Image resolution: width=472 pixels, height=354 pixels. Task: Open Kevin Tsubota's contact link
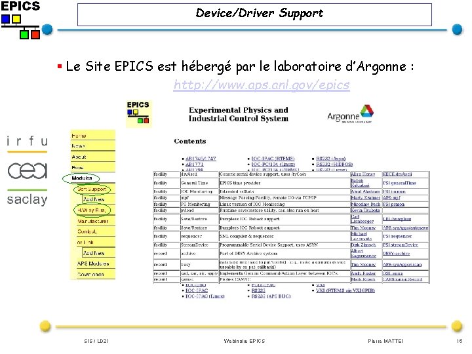coord(365,210)
